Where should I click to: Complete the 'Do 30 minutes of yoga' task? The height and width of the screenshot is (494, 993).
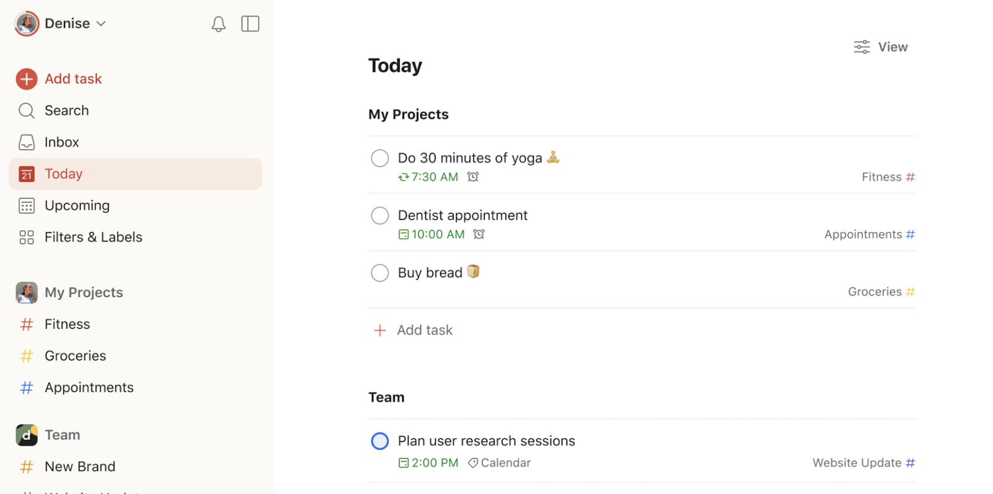[x=379, y=158]
